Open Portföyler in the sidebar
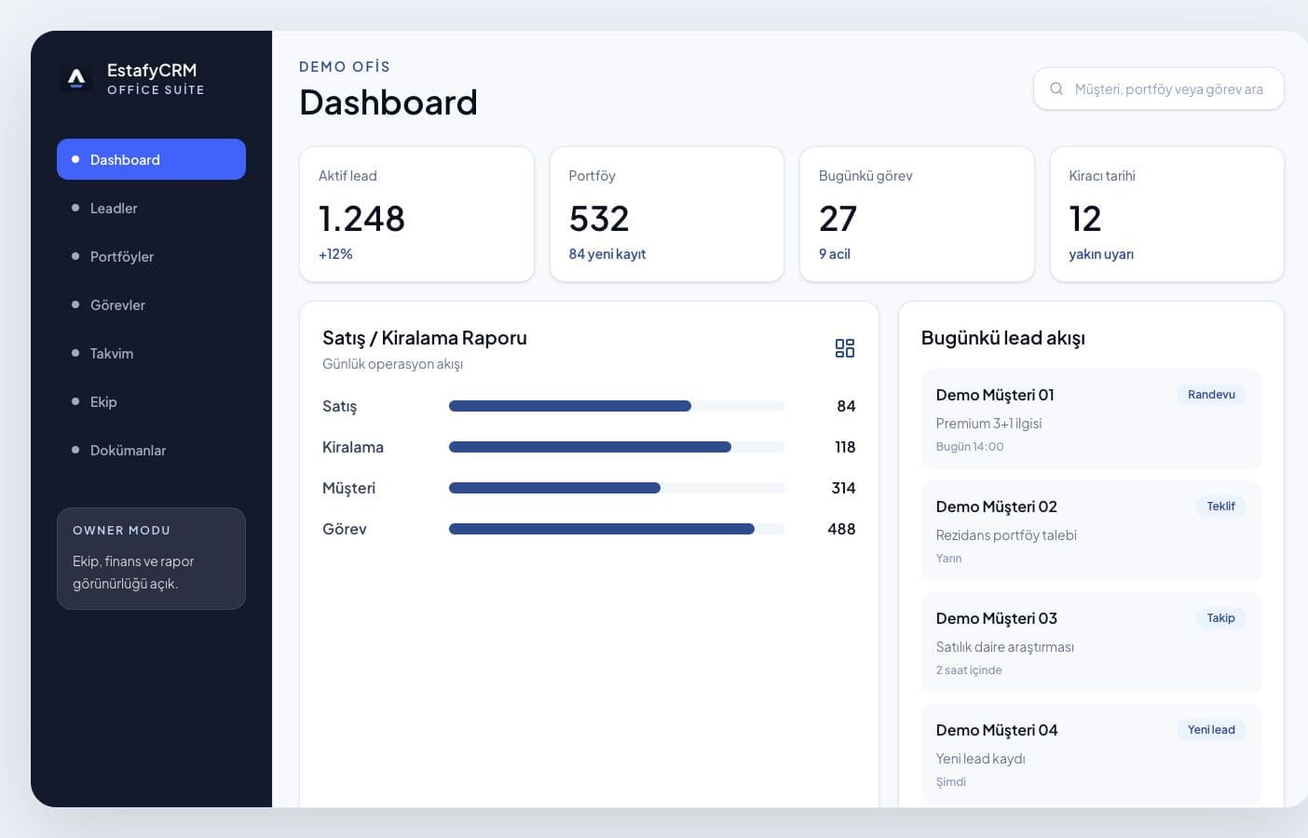1308x838 pixels. (151, 256)
